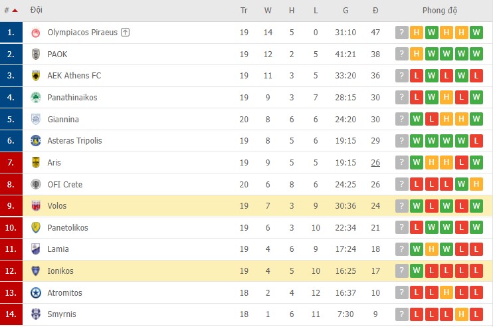This screenshot has height=327, width=493.
Task: Open the OFI Crete team link
Action: (65, 184)
